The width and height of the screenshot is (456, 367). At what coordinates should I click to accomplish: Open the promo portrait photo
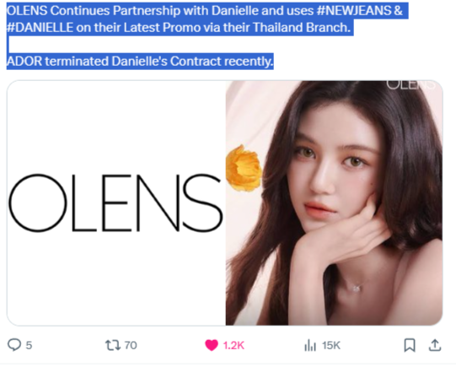334,202
